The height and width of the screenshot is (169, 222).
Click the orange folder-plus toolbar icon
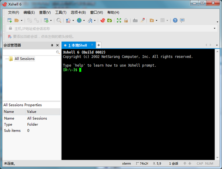point(152,20)
